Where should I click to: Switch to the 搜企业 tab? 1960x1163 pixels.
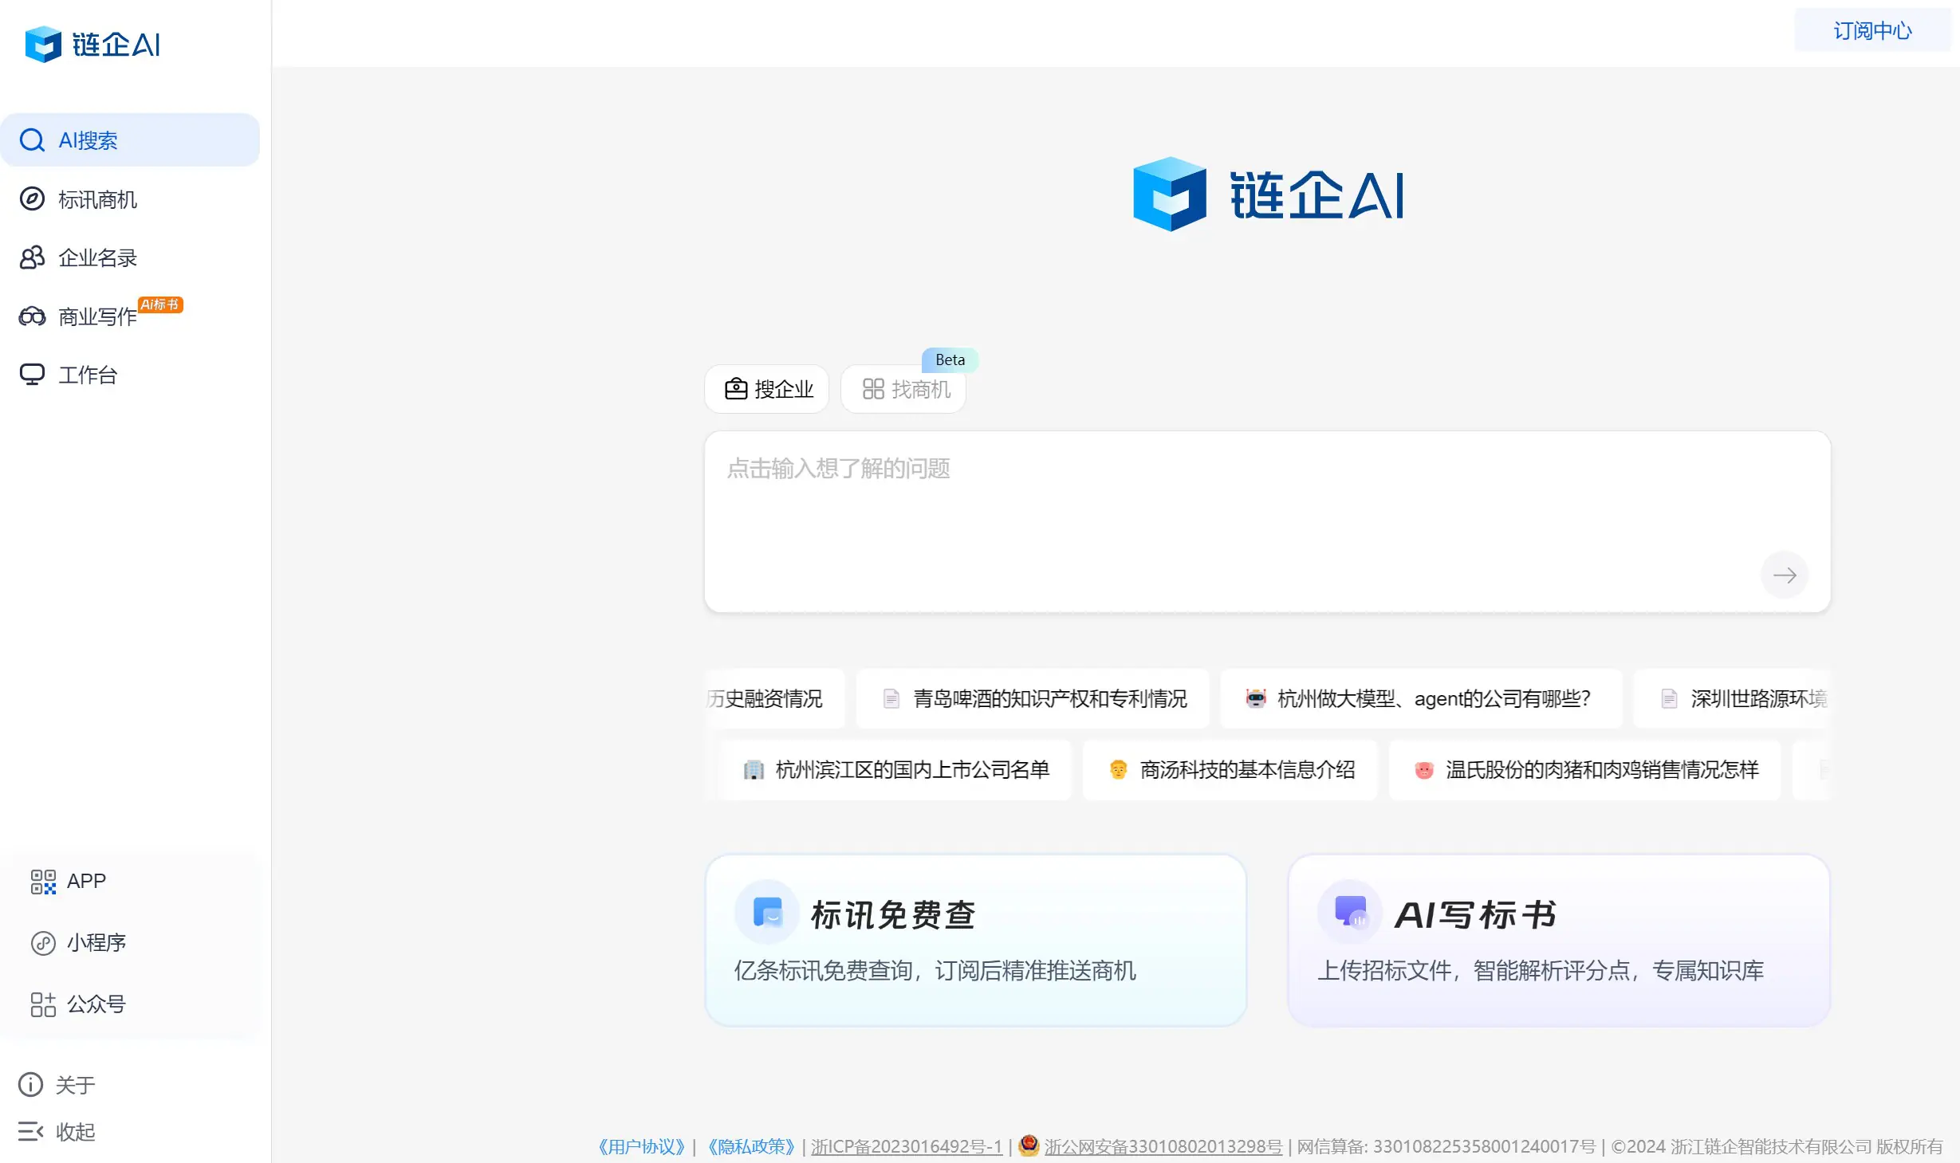pos(766,389)
